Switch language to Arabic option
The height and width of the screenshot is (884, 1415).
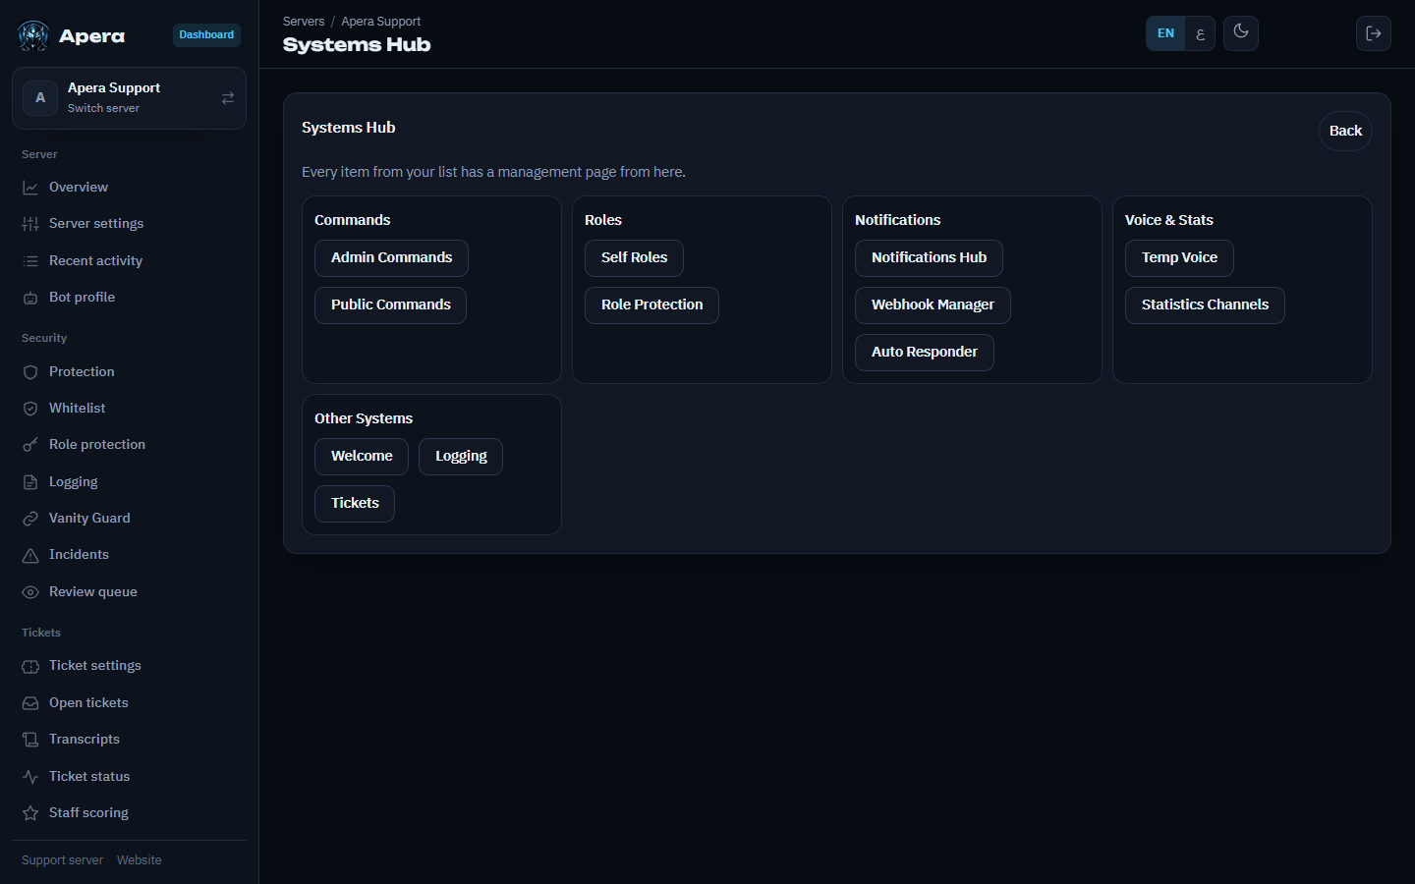(x=1200, y=33)
